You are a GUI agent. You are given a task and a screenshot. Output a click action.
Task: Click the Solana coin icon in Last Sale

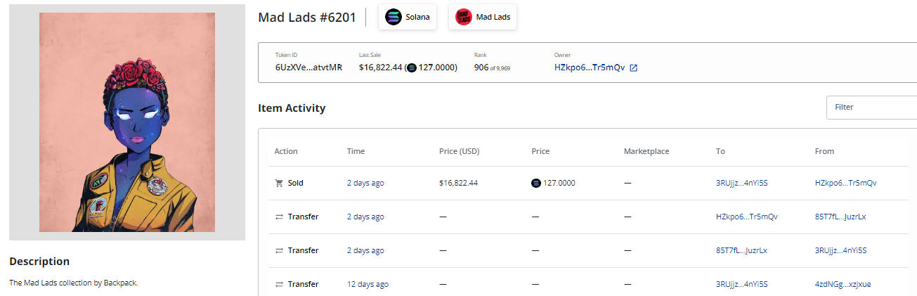[x=411, y=68]
